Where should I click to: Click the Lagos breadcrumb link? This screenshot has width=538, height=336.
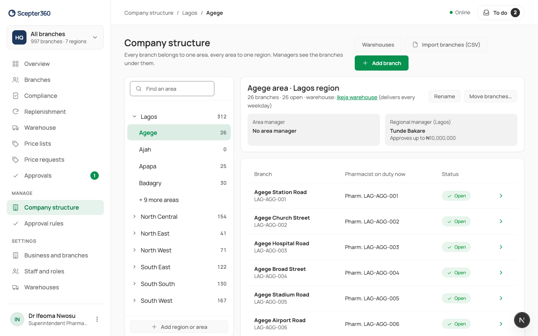click(190, 13)
